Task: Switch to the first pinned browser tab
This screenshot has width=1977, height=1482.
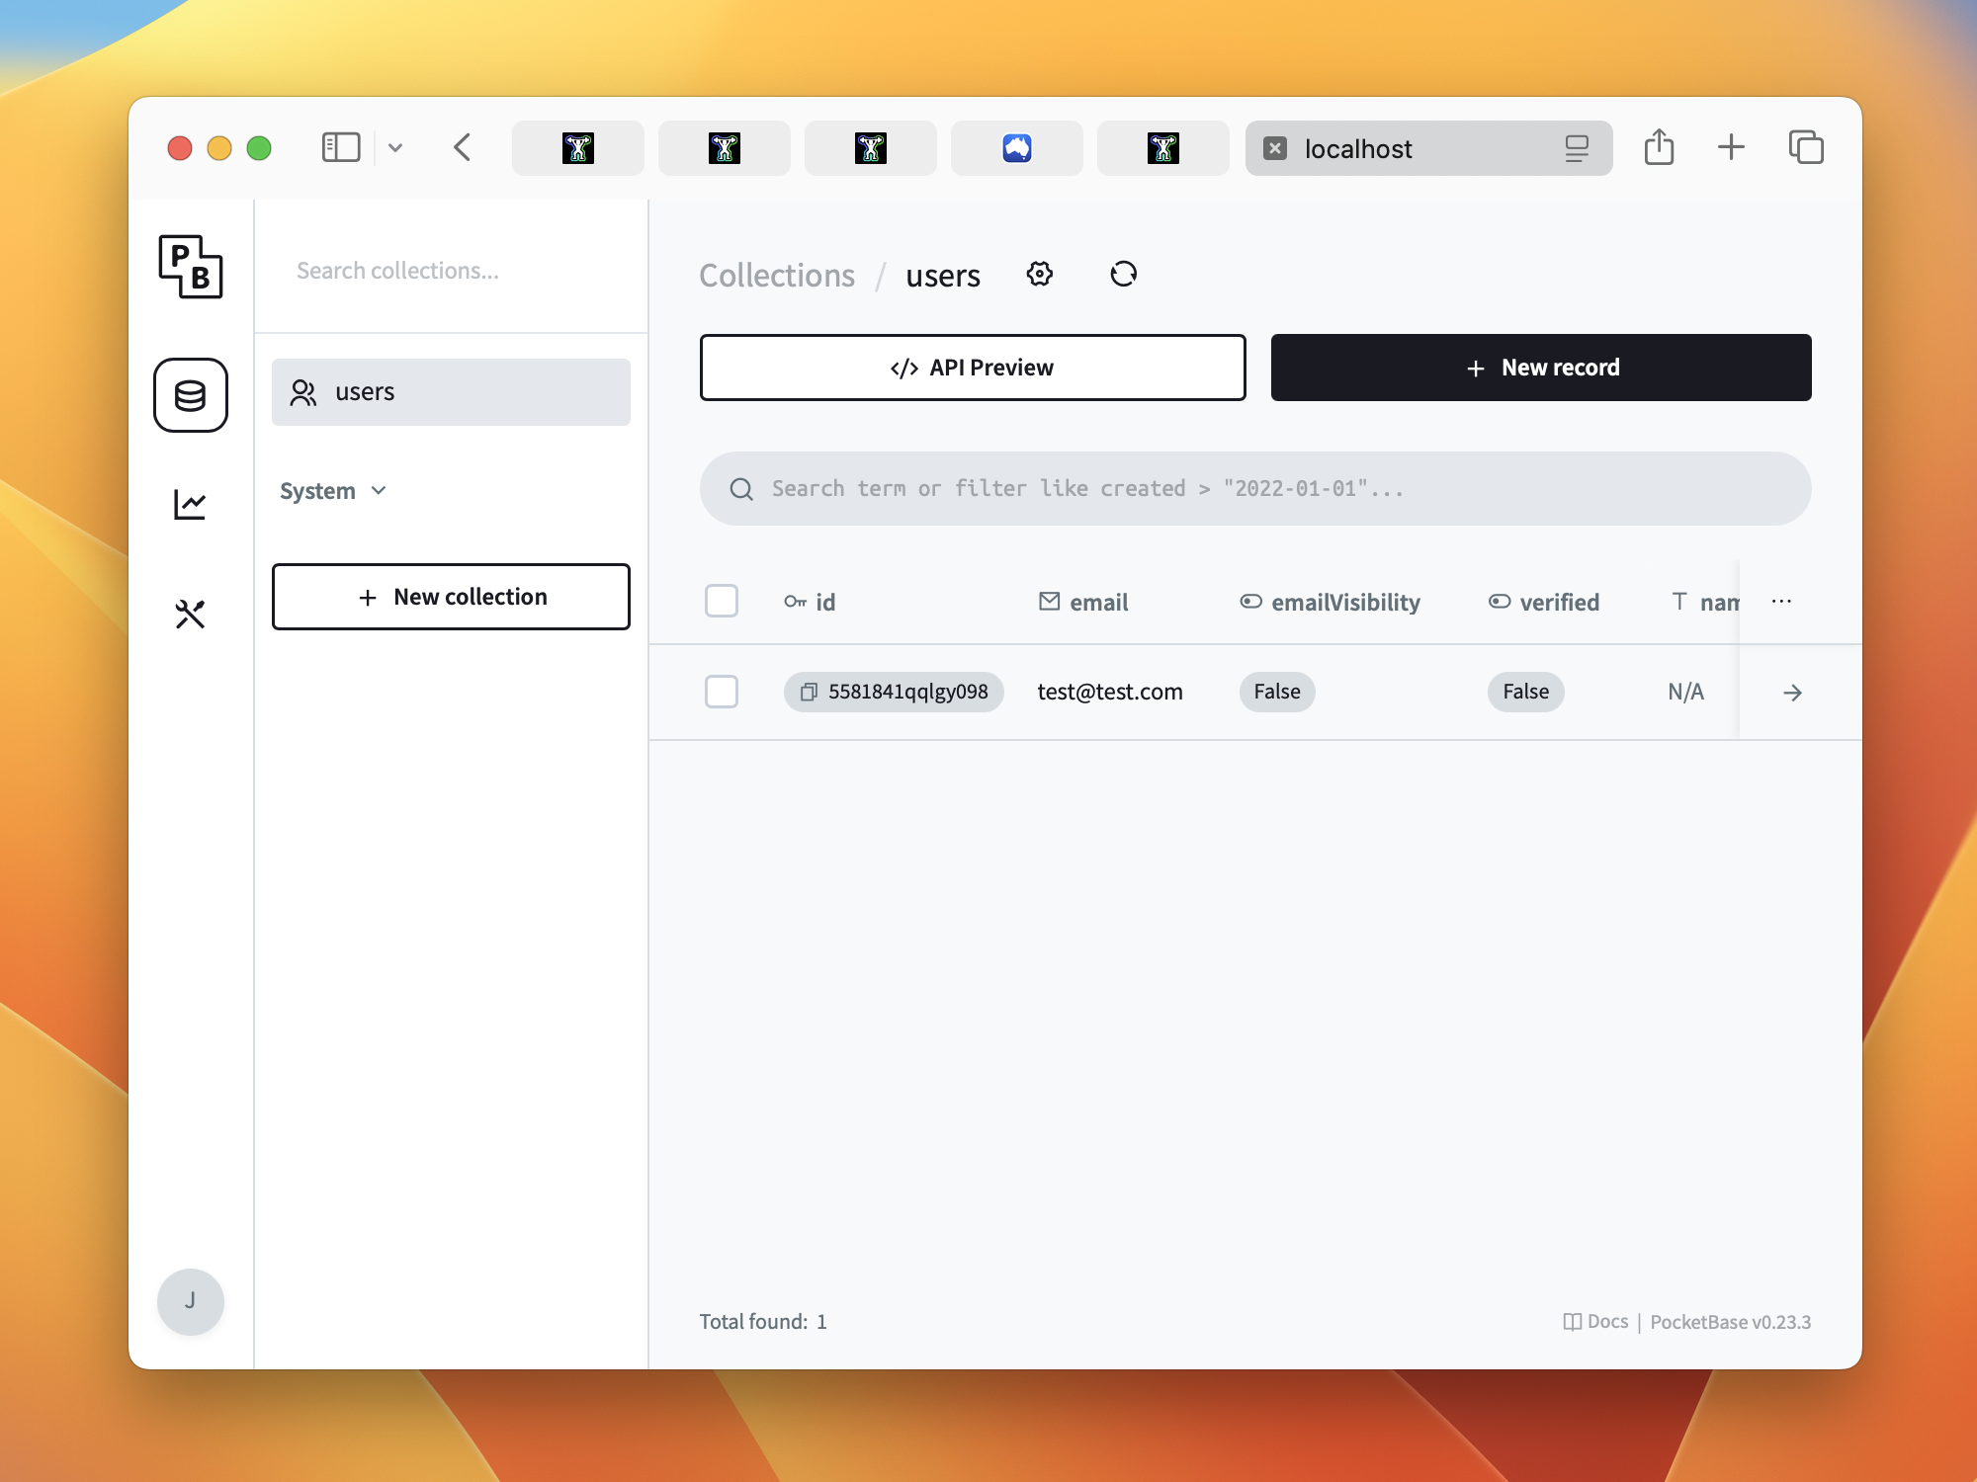Action: [x=578, y=148]
